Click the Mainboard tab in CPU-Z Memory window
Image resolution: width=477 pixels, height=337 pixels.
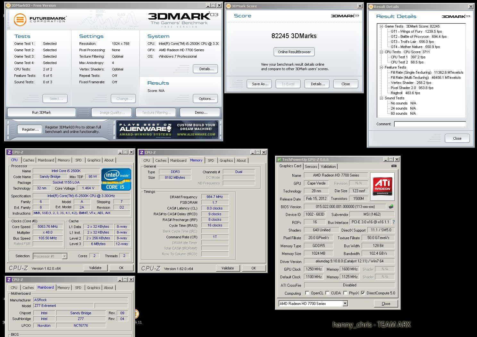[178, 160]
